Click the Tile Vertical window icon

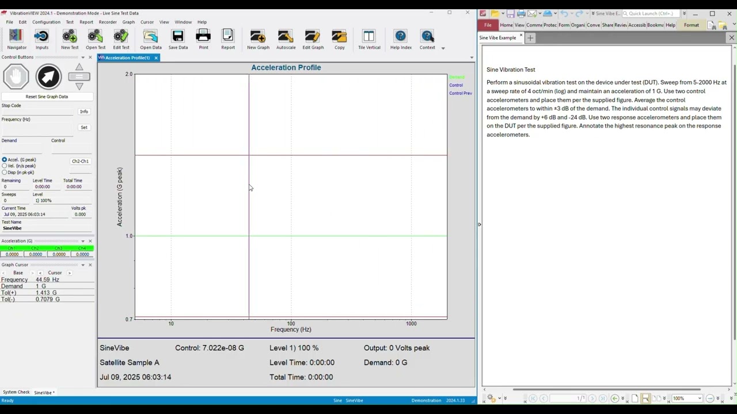pos(368,40)
